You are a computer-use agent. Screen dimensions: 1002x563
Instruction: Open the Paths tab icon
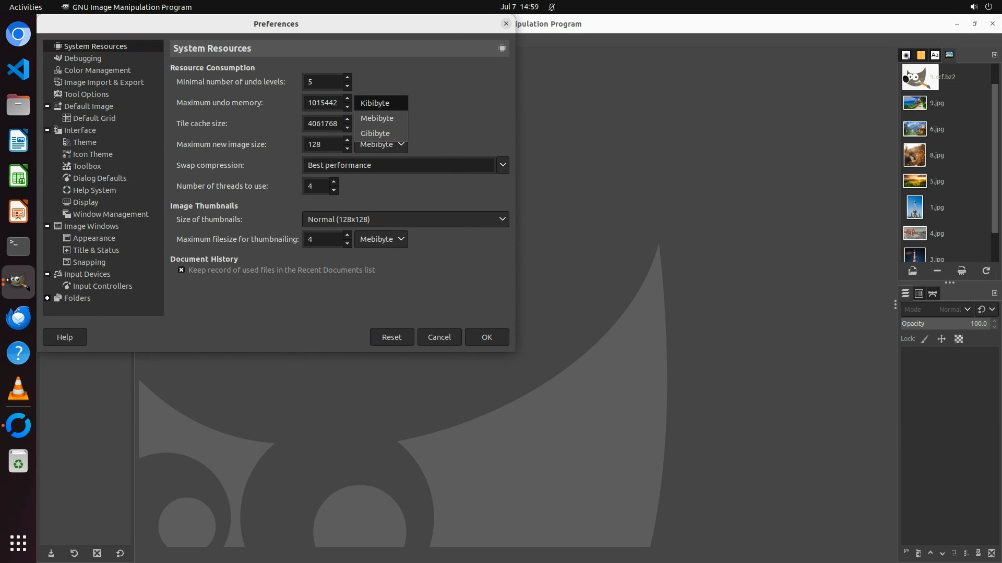[933, 293]
